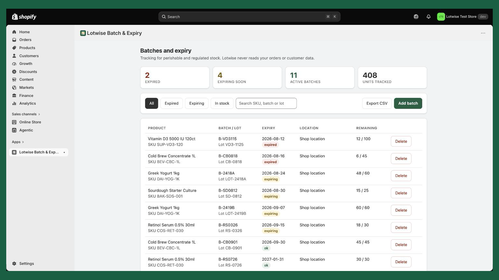Click the Export CSV button

[377, 104]
